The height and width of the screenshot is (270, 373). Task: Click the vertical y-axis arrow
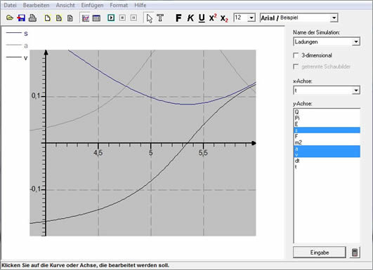(x=46, y=53)
